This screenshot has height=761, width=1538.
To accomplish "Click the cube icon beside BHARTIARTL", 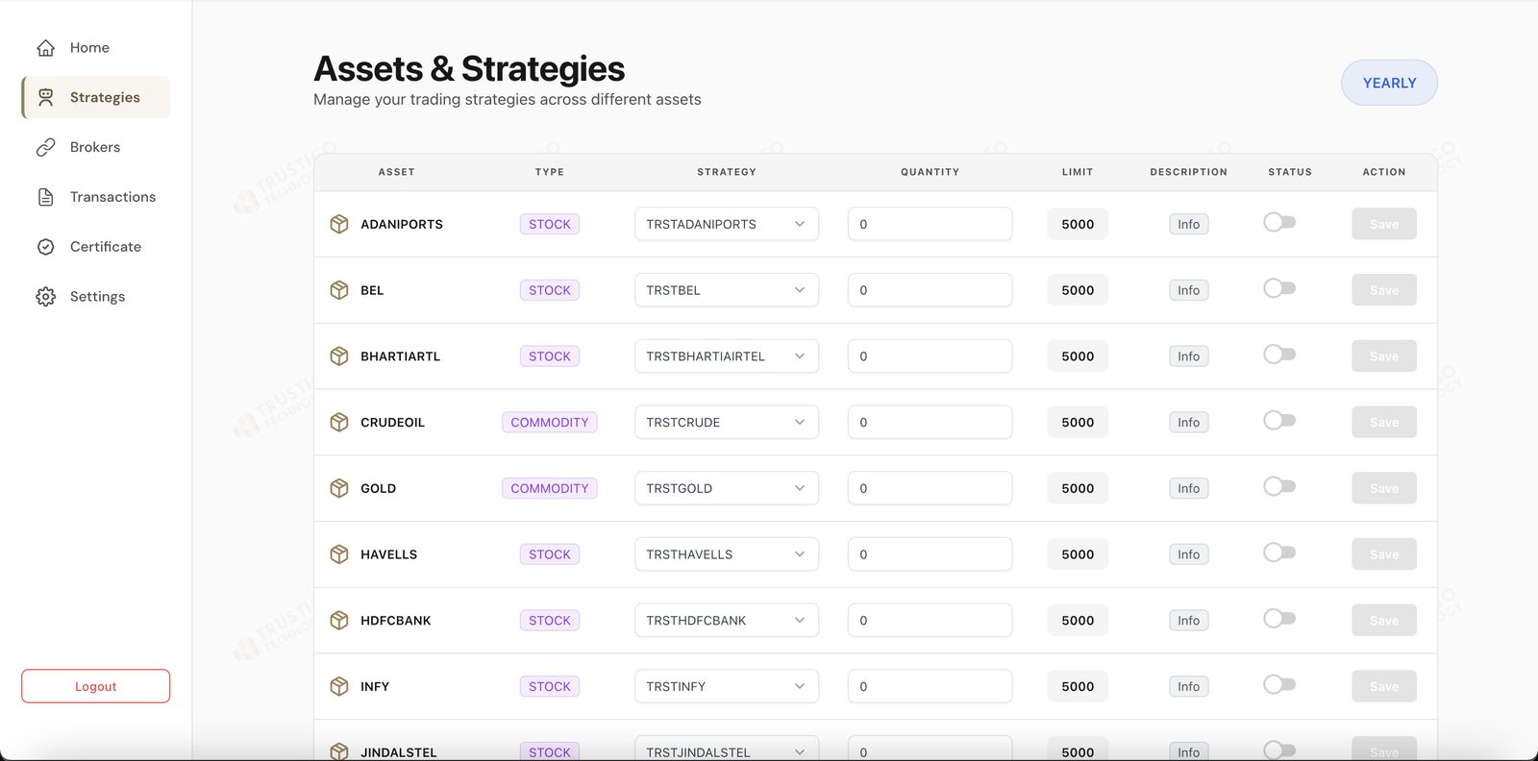I will 339,356.
